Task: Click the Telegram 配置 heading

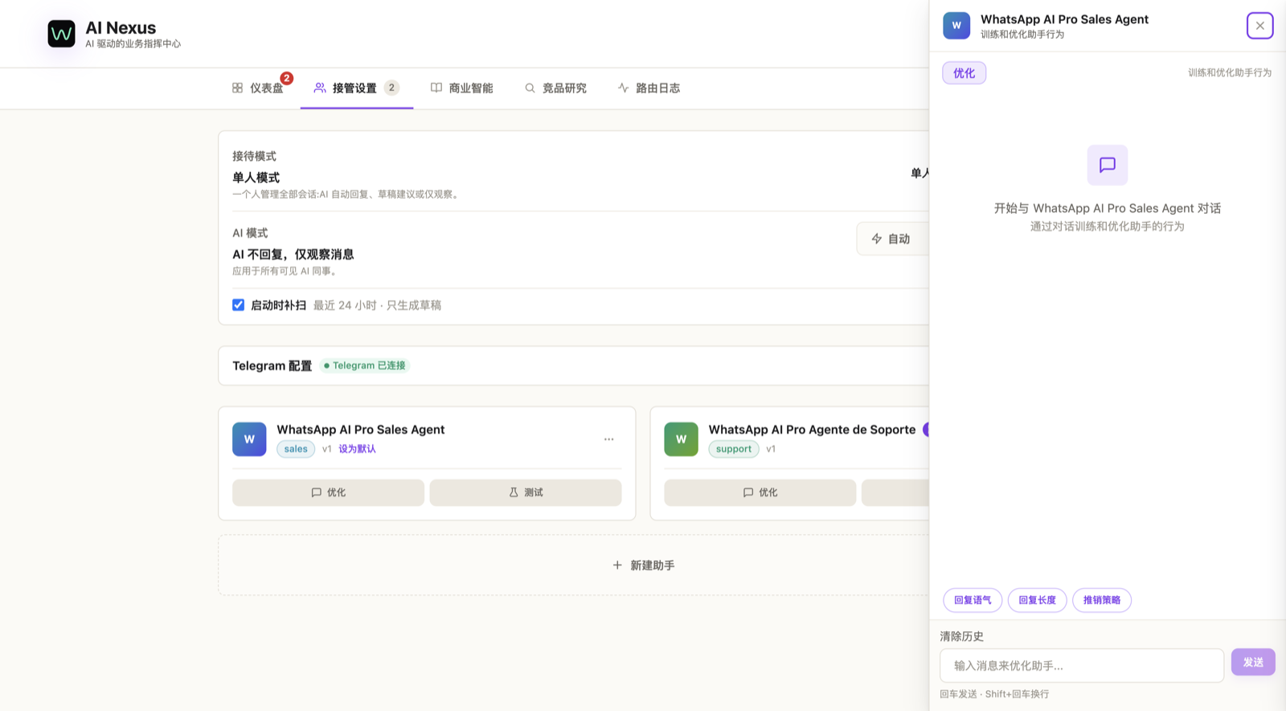Action: pyautogui.click(x=272, y=365)
